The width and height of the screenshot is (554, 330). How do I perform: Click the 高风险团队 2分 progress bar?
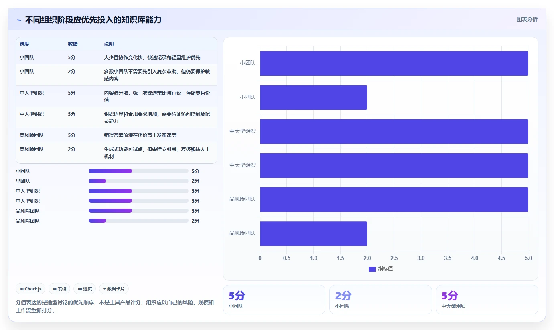click(x=138, y=221)
